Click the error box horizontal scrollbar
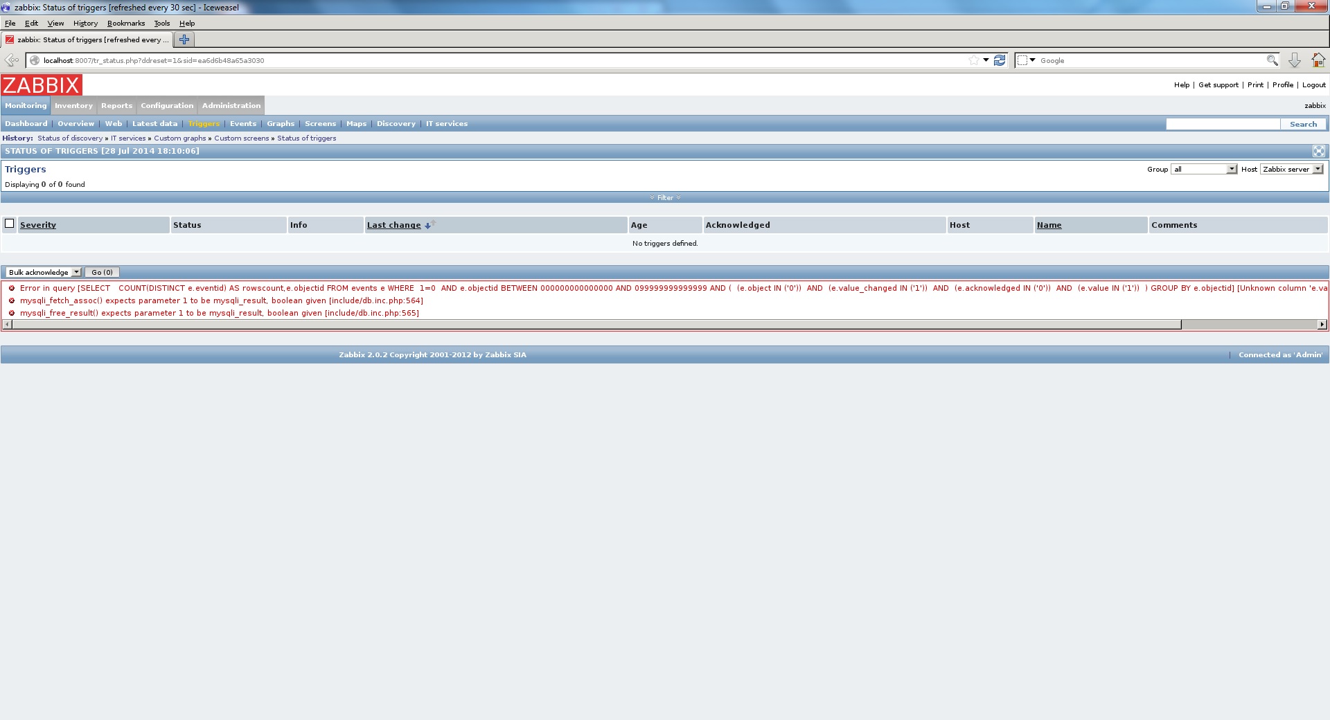The height and width of the screenshot is (720, 1330). coord(596,324)
